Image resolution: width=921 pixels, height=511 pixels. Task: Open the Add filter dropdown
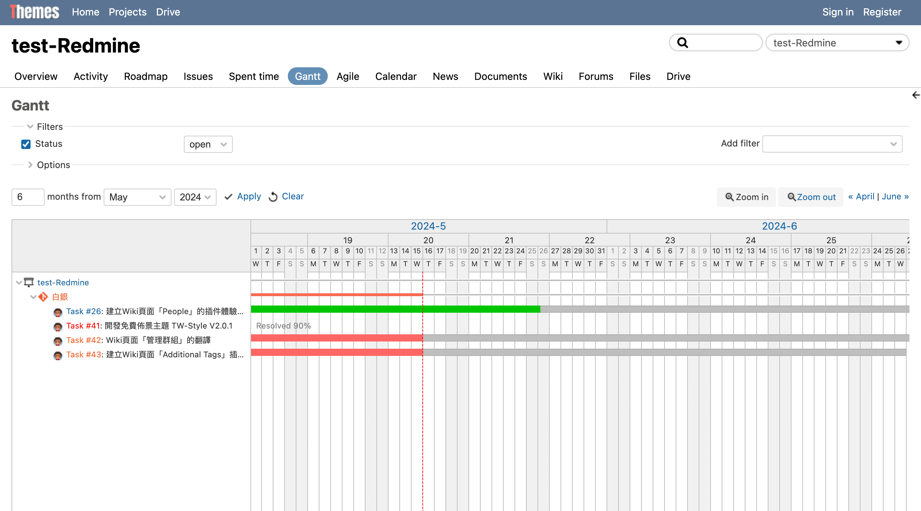point(832,144)
